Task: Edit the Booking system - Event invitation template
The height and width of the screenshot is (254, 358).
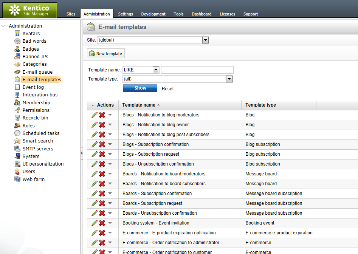Action: 94,223
